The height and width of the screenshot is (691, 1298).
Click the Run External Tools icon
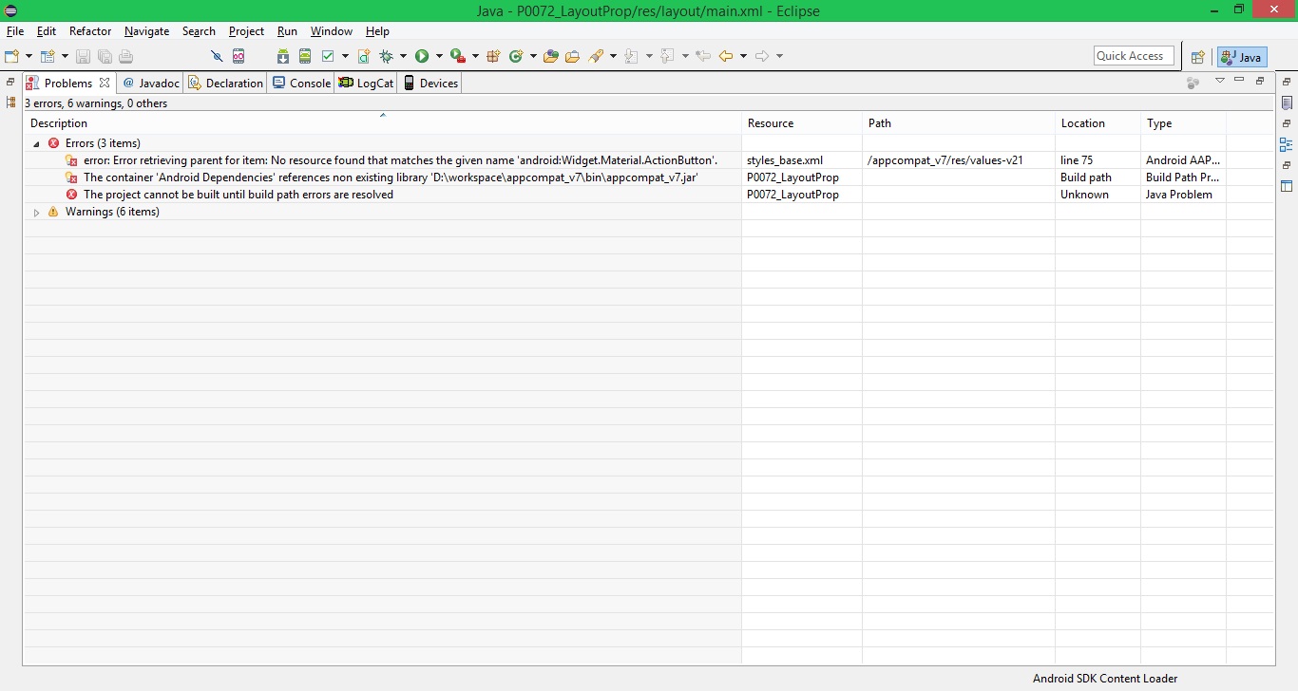tap(457, 56)
